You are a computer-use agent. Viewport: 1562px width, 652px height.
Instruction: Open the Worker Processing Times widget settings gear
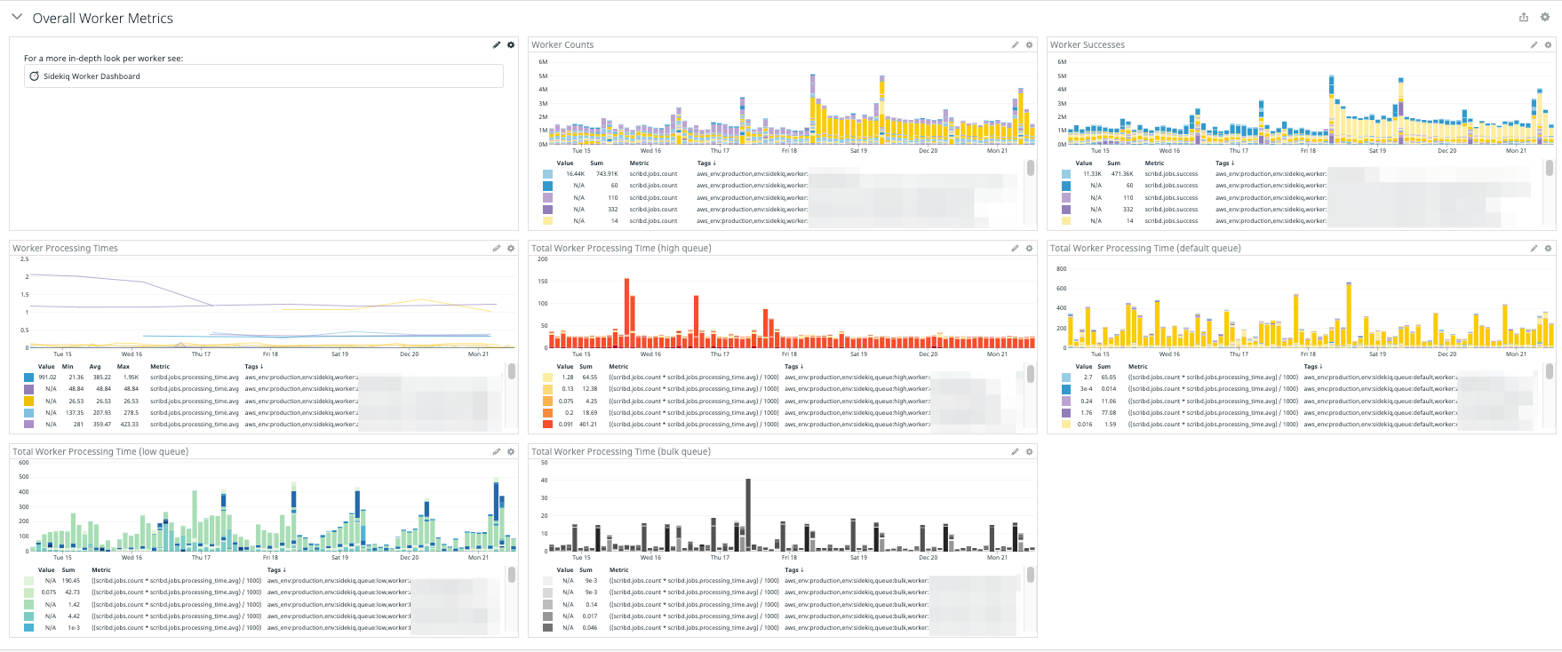[x=511, y=248]
